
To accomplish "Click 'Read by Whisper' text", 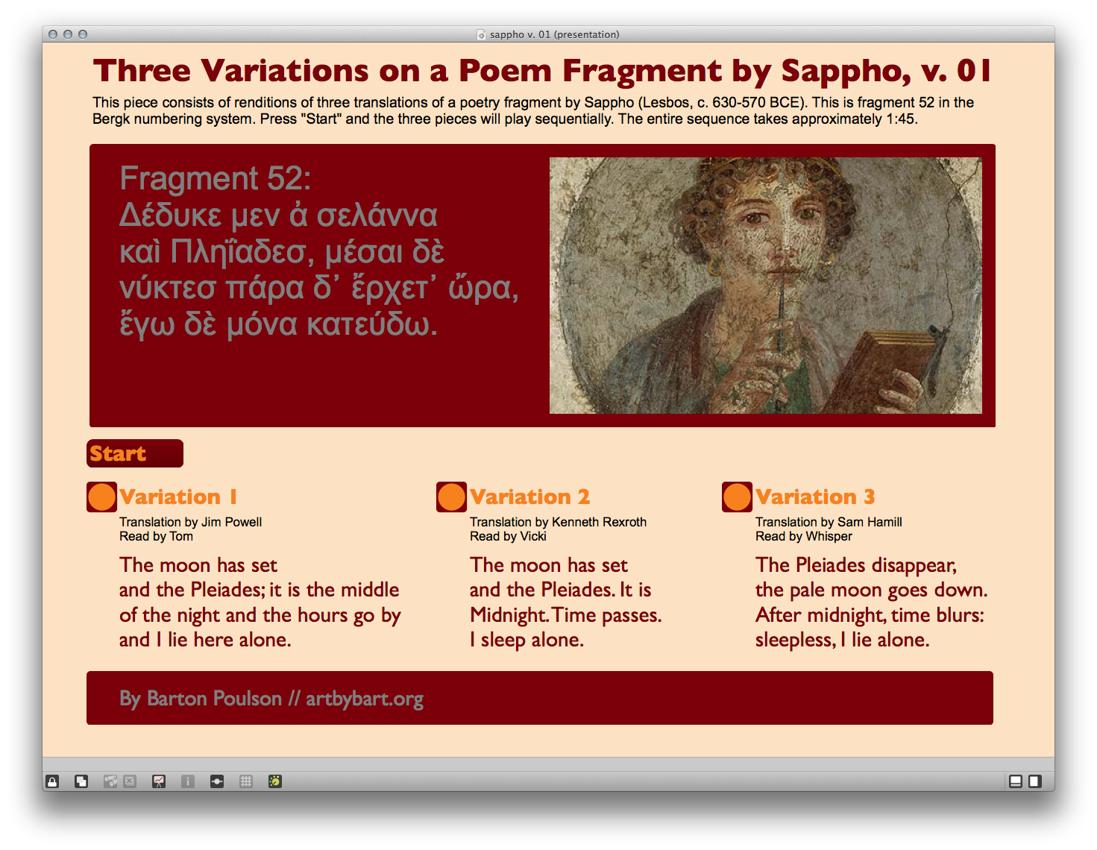I will tap(804, 536).
